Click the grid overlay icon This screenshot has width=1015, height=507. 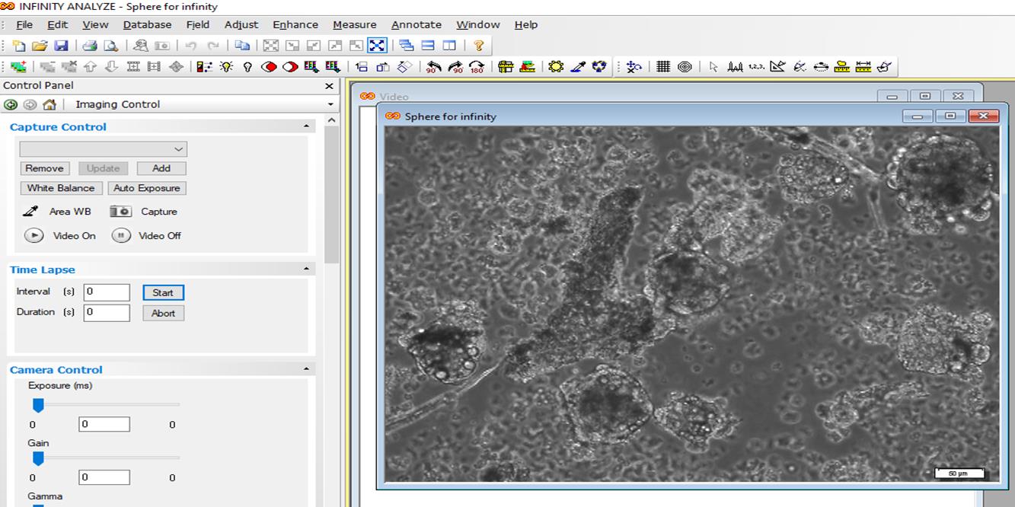[x=663, y=67]
